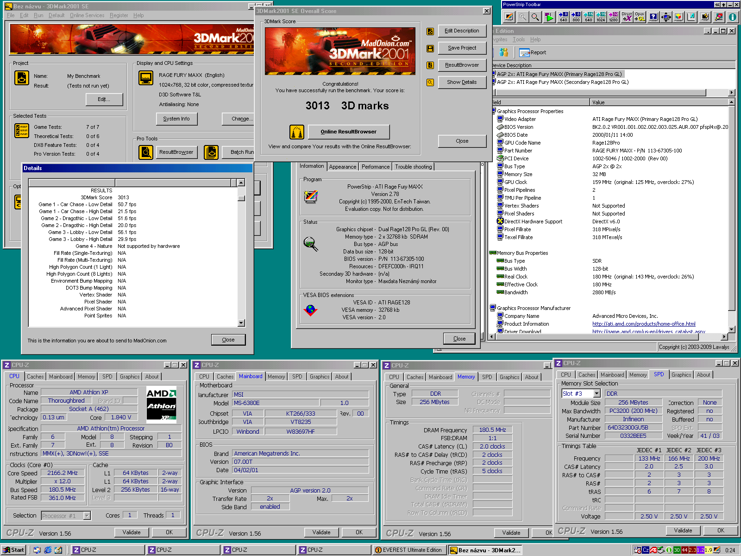Click the monitor question-mark icon in PowerStrip
741x556 pixels.
pos(653,17)
